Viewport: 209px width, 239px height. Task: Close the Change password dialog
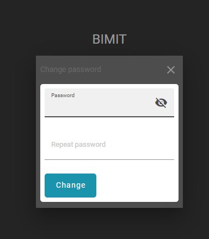coord(171,70)
